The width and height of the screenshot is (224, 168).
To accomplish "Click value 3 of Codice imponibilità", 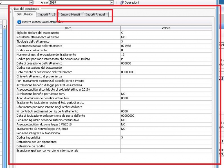I will (122, 137).
